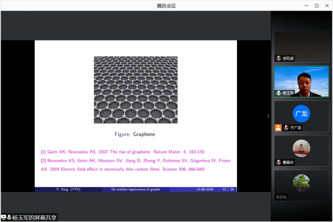The image size is (333, 222).
Task: Click the green mic icon in sharing label
Action: 9,217
